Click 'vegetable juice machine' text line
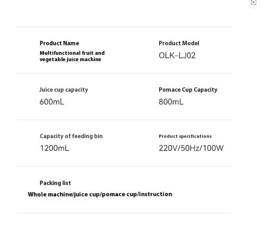Screen dimensions: 275x235 70,59
